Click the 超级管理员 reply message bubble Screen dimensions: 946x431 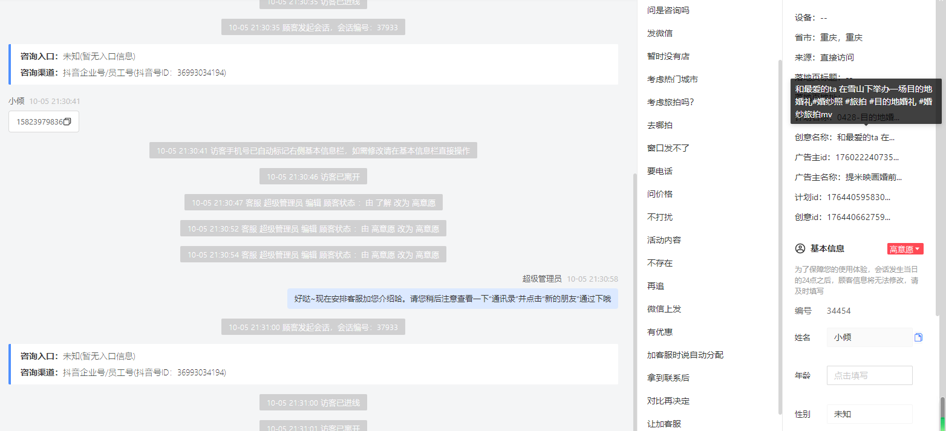pos(452,299)
